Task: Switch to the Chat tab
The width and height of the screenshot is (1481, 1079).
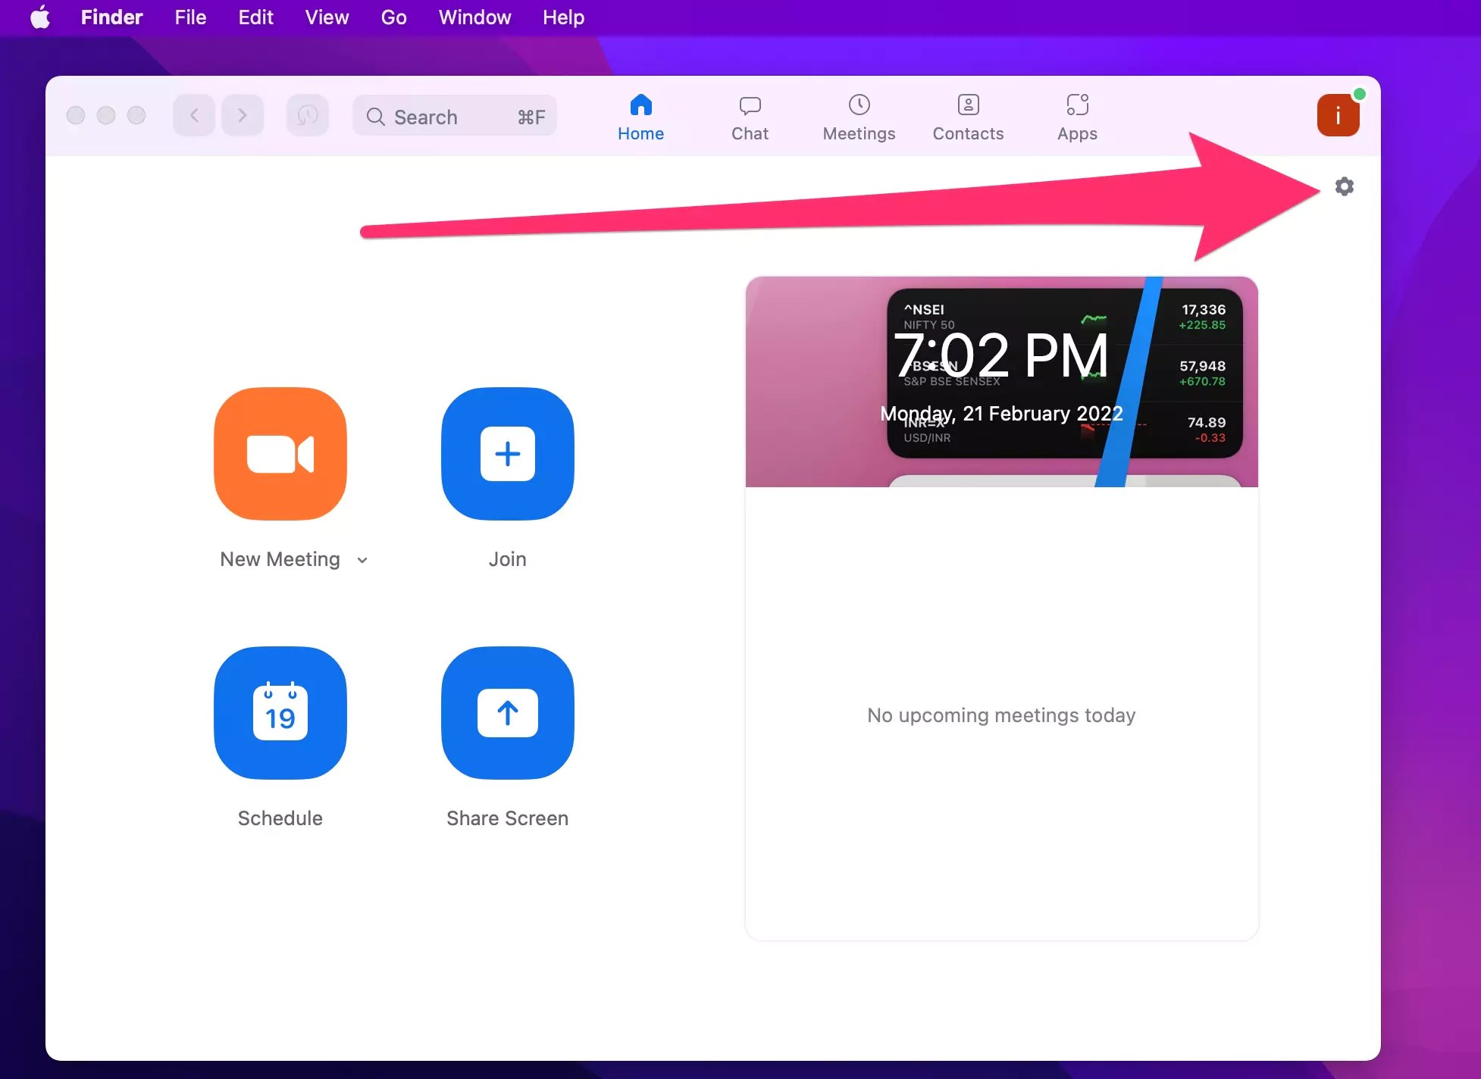Action: coord(750,116)
